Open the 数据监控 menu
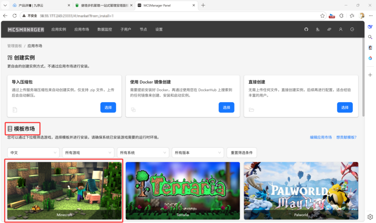Screen dimensions: 376x223 pos(105,29)
